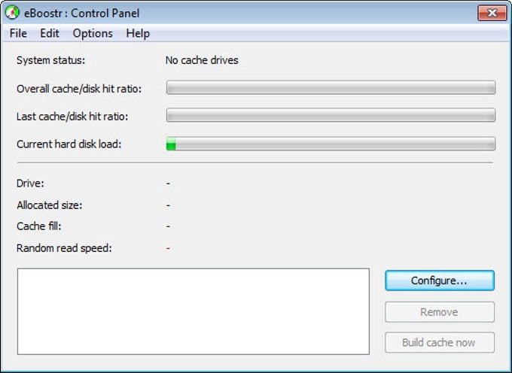Image resolution: width=512 pixels, height=373 pixels.
Task: Click the green segment of disk load bar
Action: (171, 144)
